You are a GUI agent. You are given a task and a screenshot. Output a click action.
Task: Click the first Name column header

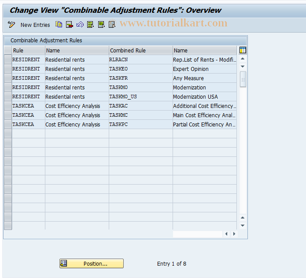tap(77, 50)
